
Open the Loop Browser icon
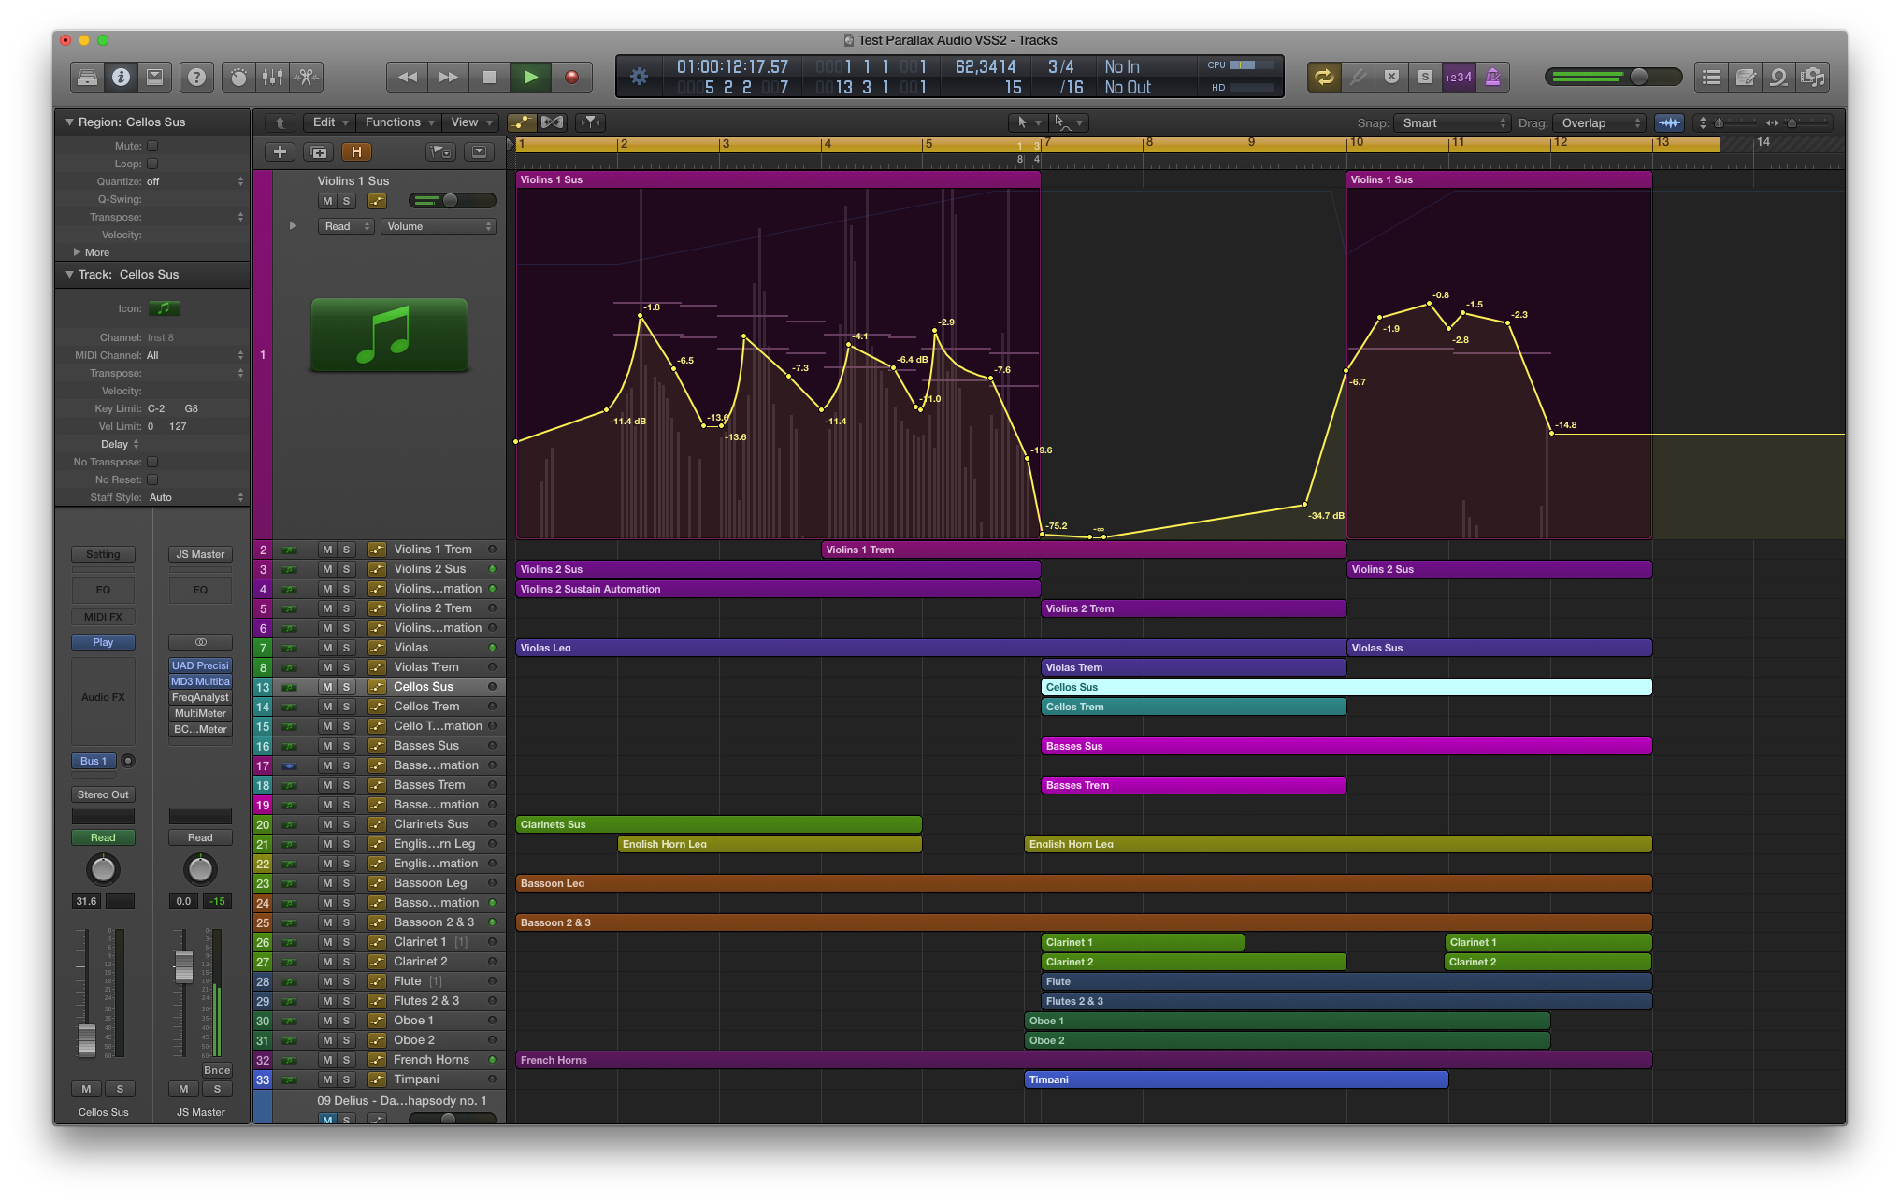1778,77
